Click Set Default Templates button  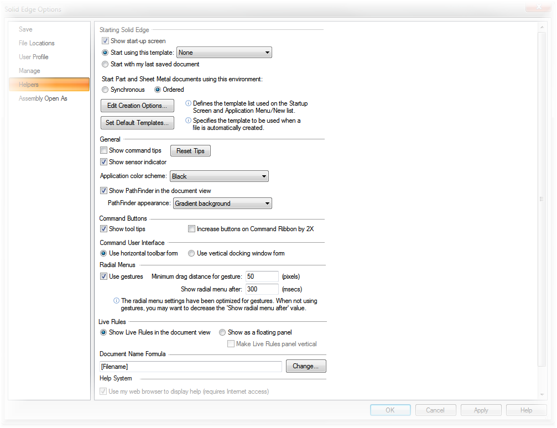click(137, 123)
